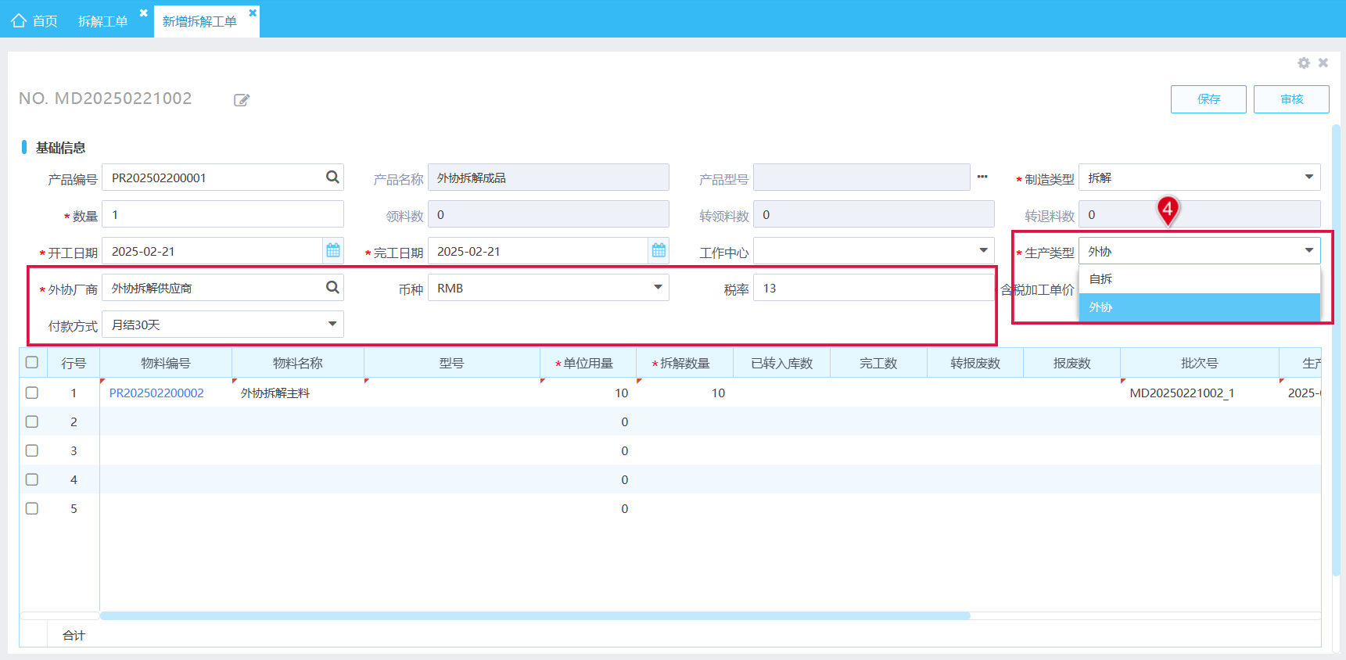Click the 物料编号 column header
This screenshot has width=1346, height=660.
point(166,363)
